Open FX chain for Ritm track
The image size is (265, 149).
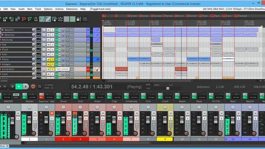pyautogui.click(x=56, y=54)
